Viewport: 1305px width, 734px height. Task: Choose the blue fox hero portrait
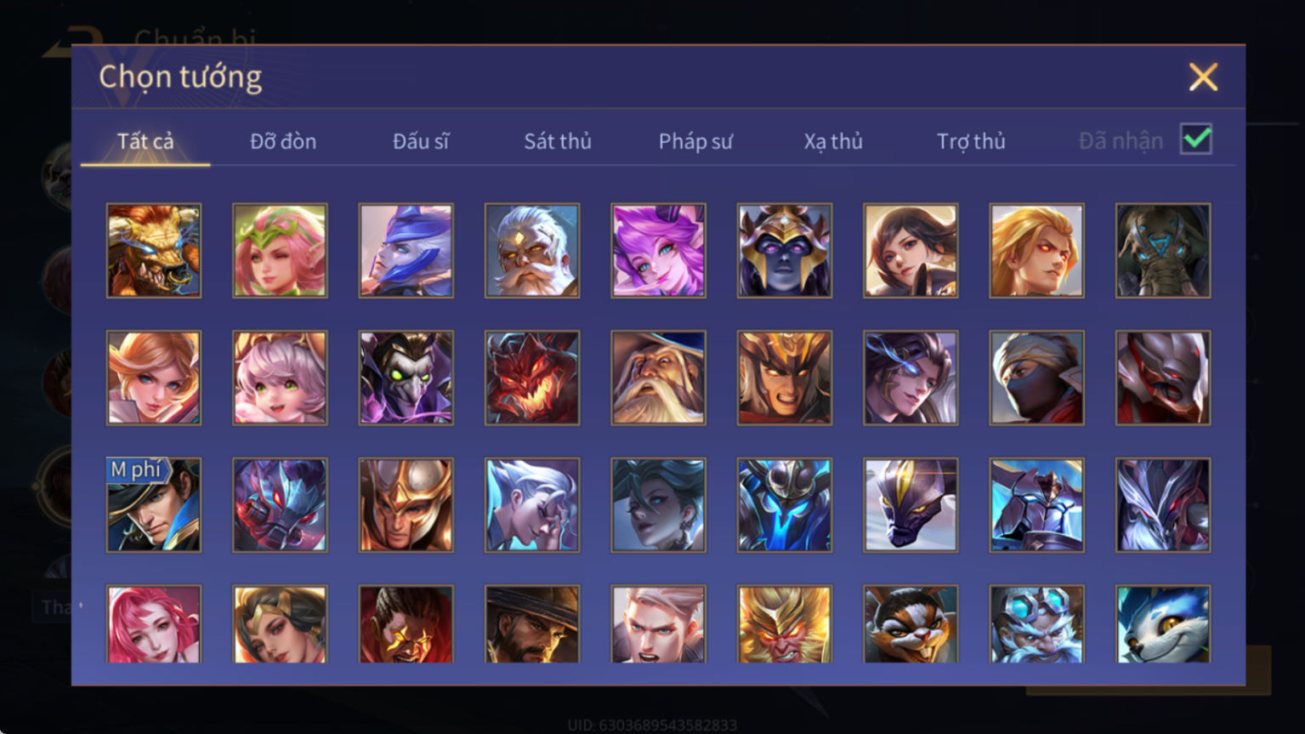coord(1163,624)
